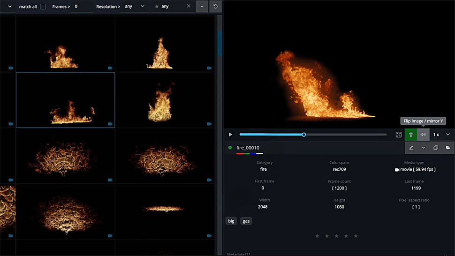Rate fire_00010 with two stars
Image resolution: width=455 pixels, height=256 pixels.
327,236
